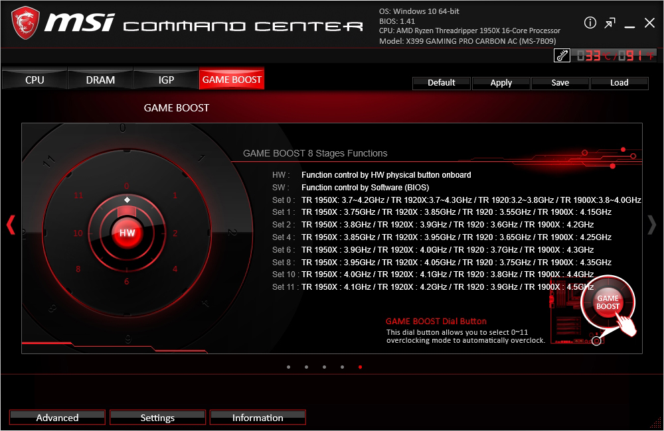
Task: Click the 'Set 11' stage description row
Action: tap(433, 286)
